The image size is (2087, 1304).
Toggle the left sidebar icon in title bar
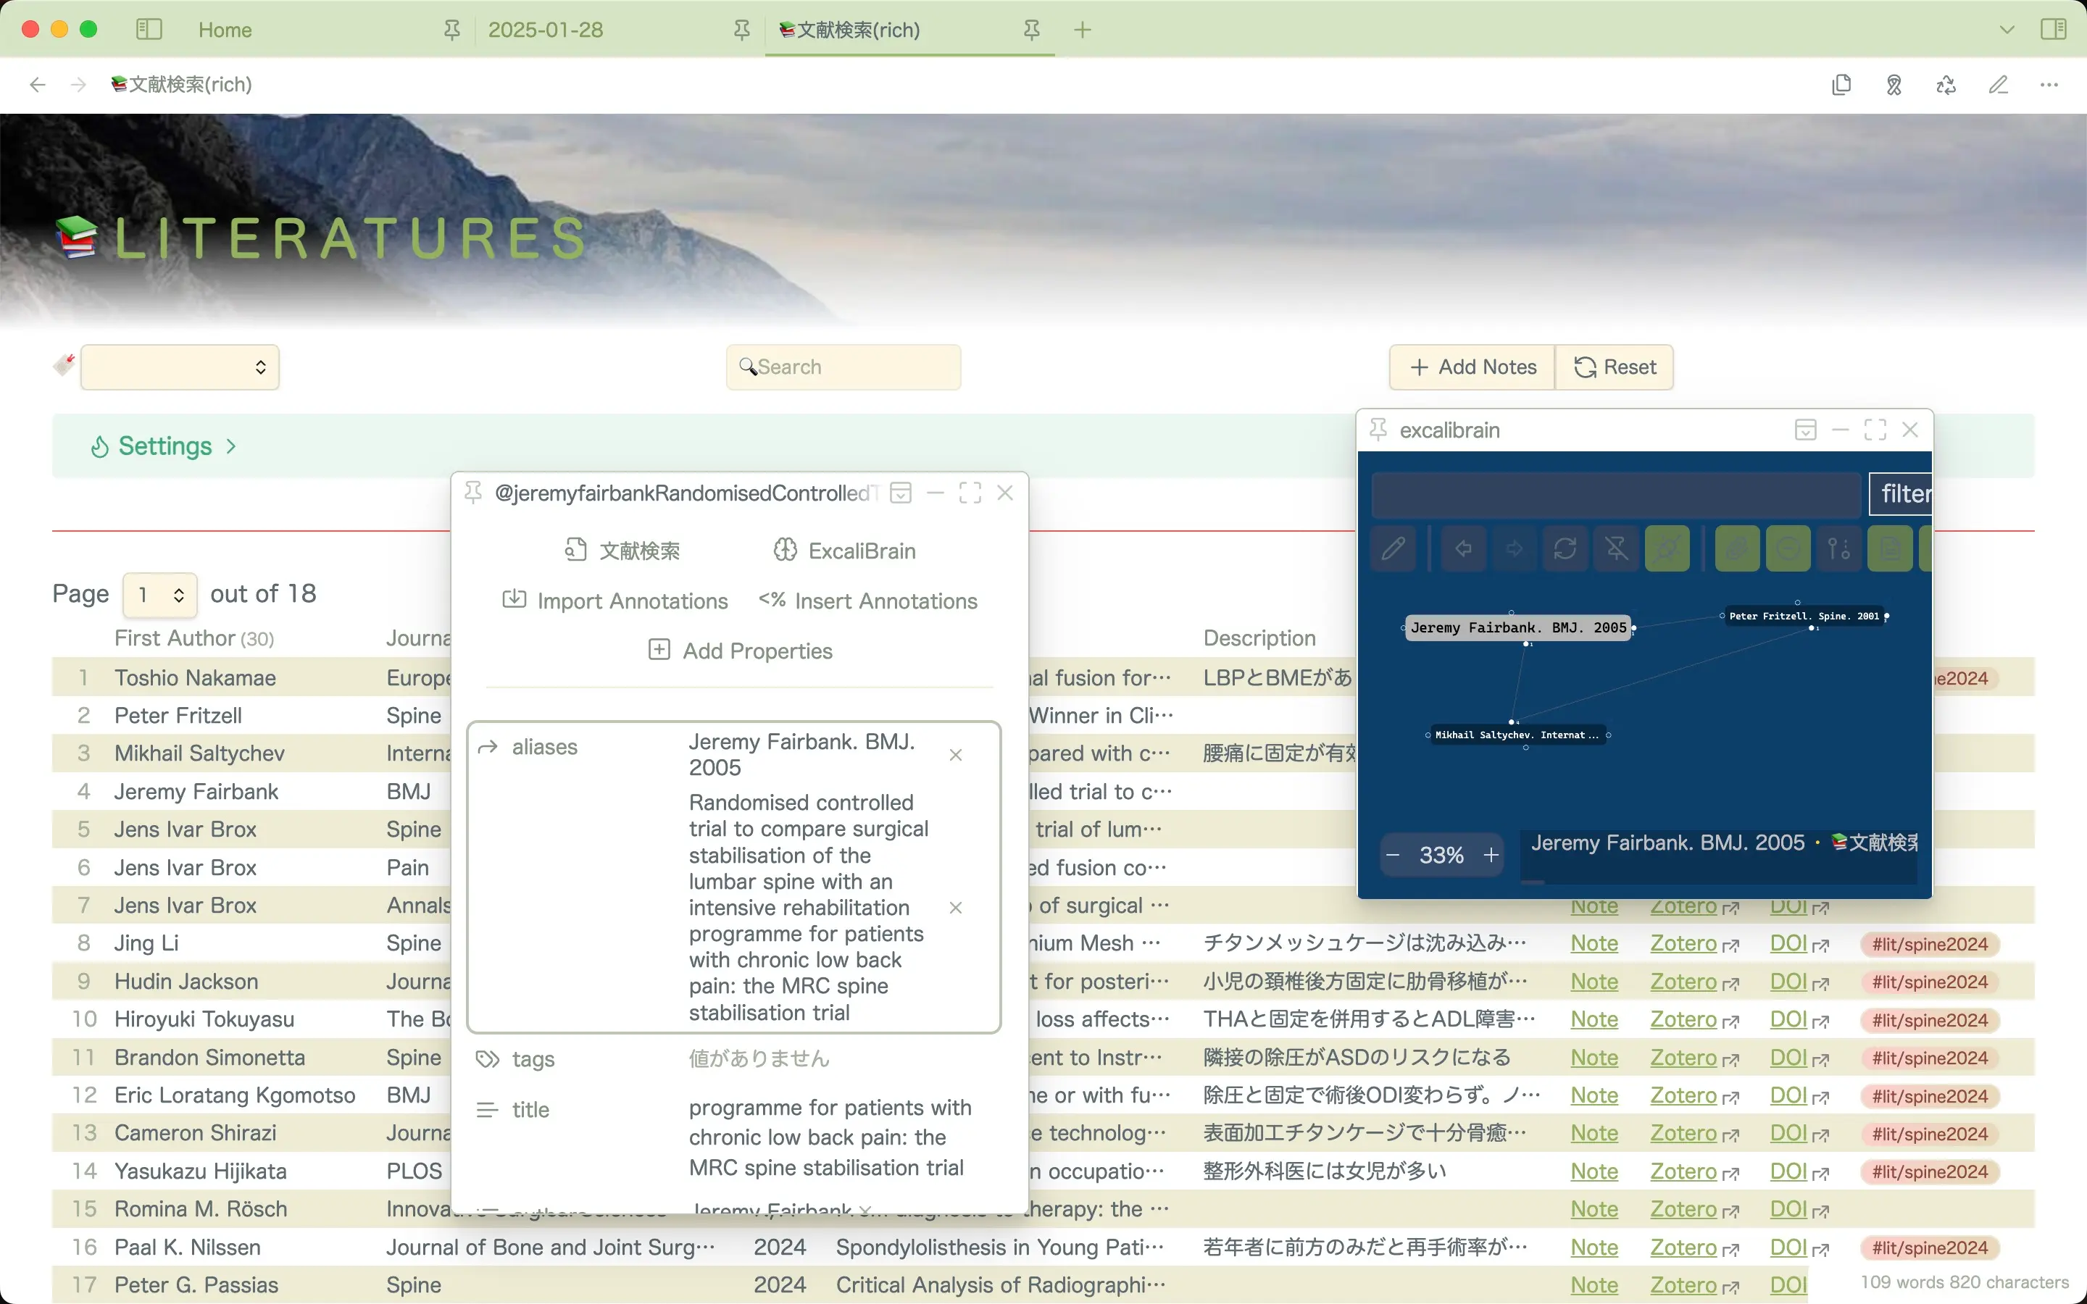[x=149, y=29]
